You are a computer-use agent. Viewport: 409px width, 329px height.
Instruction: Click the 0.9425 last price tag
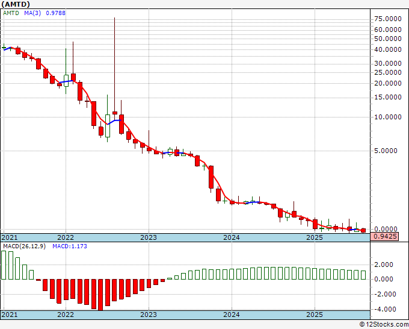tap(385, 237)
